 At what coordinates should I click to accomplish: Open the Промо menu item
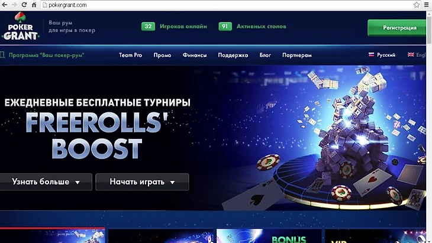tap(162, 55)
